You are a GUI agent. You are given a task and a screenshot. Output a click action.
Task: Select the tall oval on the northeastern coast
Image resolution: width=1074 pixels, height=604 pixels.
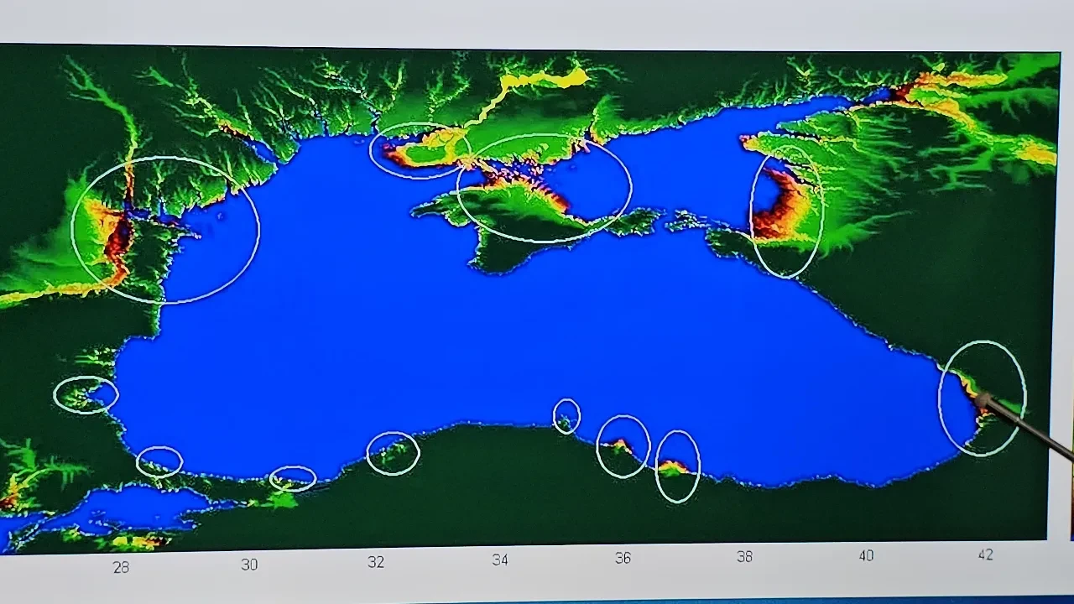coord(786,211)
